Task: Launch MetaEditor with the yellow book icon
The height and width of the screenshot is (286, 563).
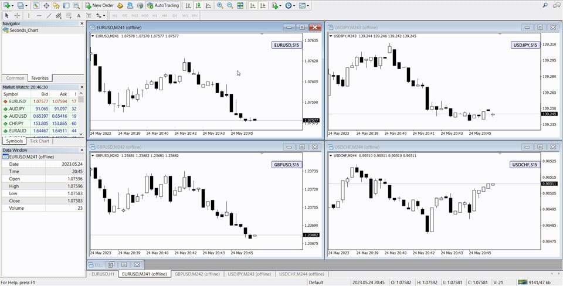Action: (120, 5)
